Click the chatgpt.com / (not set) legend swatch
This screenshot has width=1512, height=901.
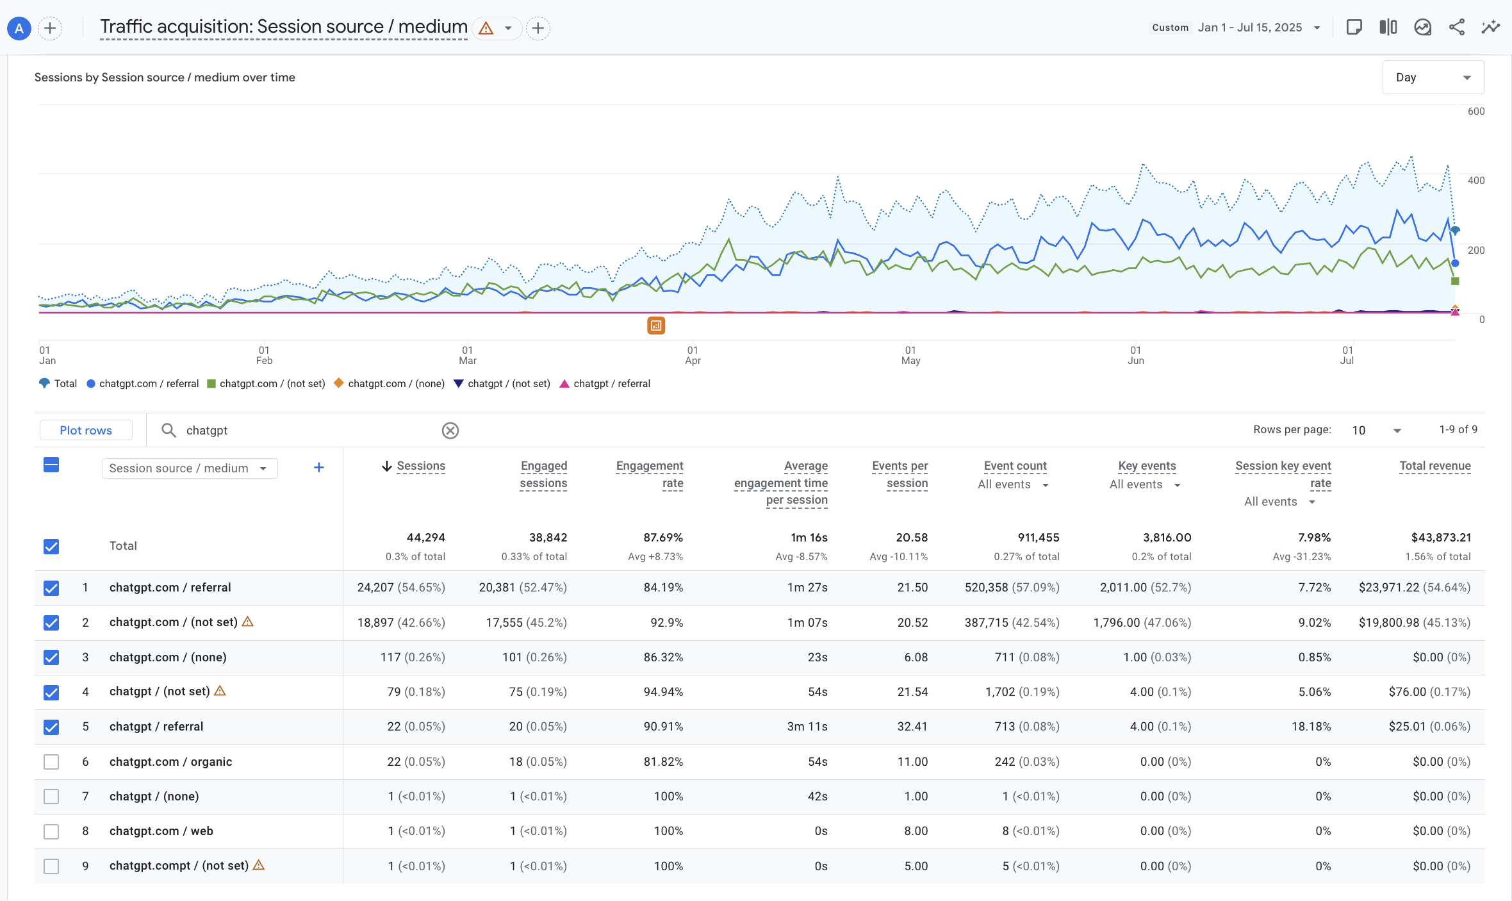coord(211,384)
